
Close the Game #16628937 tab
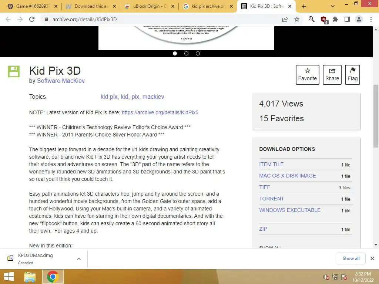(x=56, y=6)
